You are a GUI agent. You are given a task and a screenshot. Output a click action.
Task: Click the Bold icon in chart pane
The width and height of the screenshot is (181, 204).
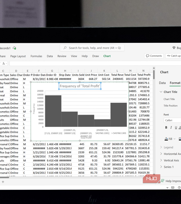coord(166,128)
